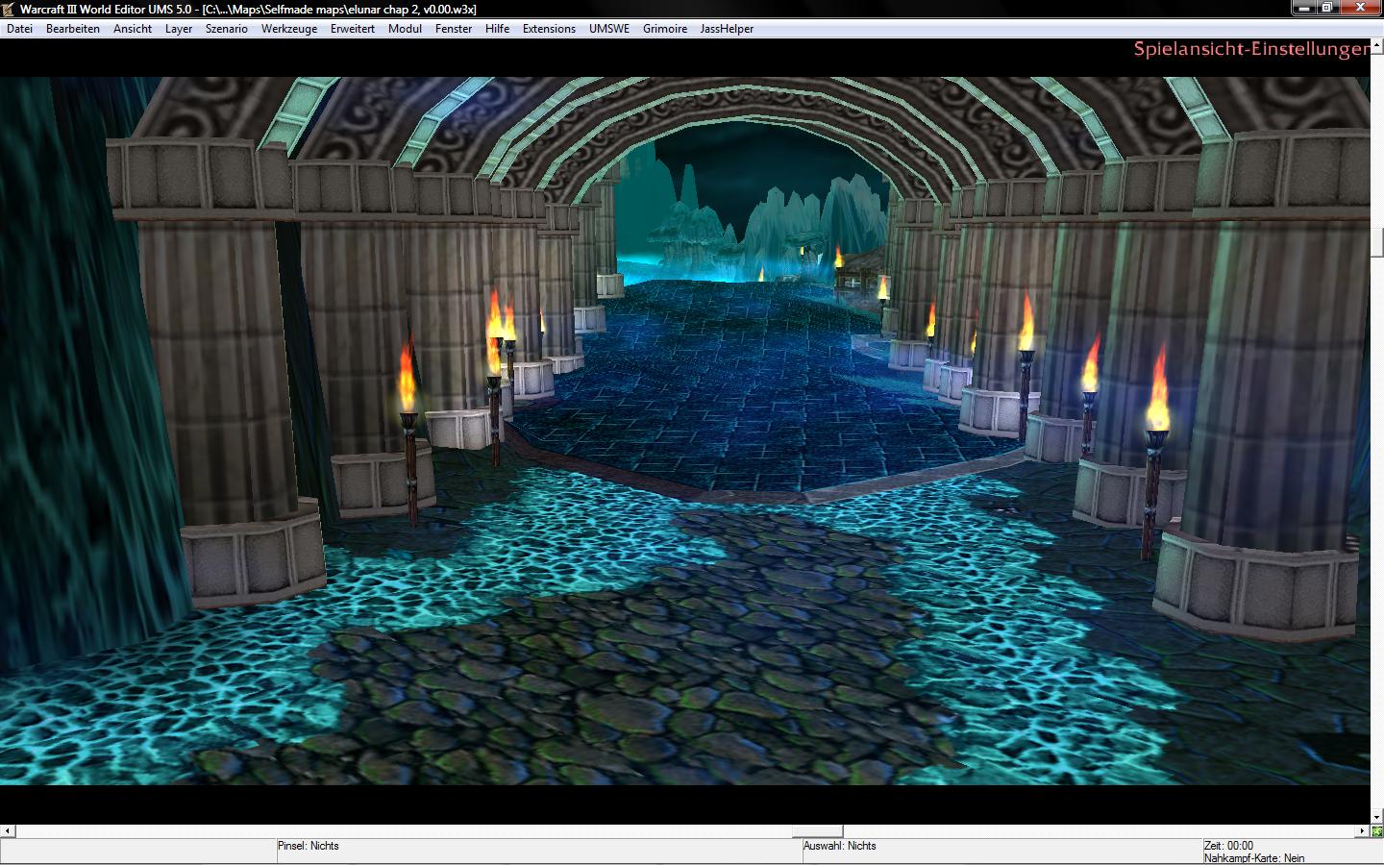The image size is (1384, 865).
Task: Click the green icon beside horizontal scrollbar
Action: click(1377, 831)
